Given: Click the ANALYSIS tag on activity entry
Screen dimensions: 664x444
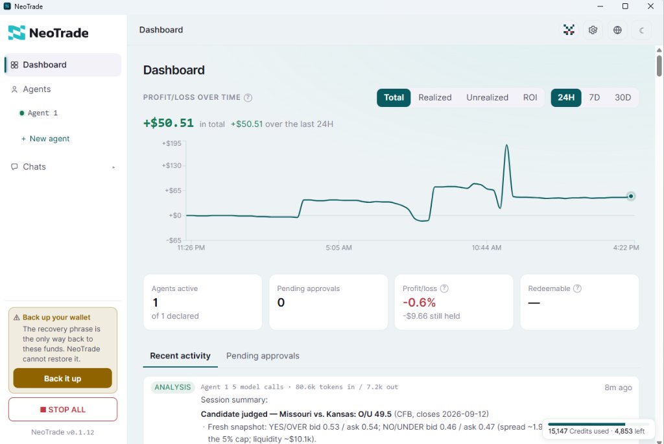Looking at the screenshot, I should [x=172, y=387].
